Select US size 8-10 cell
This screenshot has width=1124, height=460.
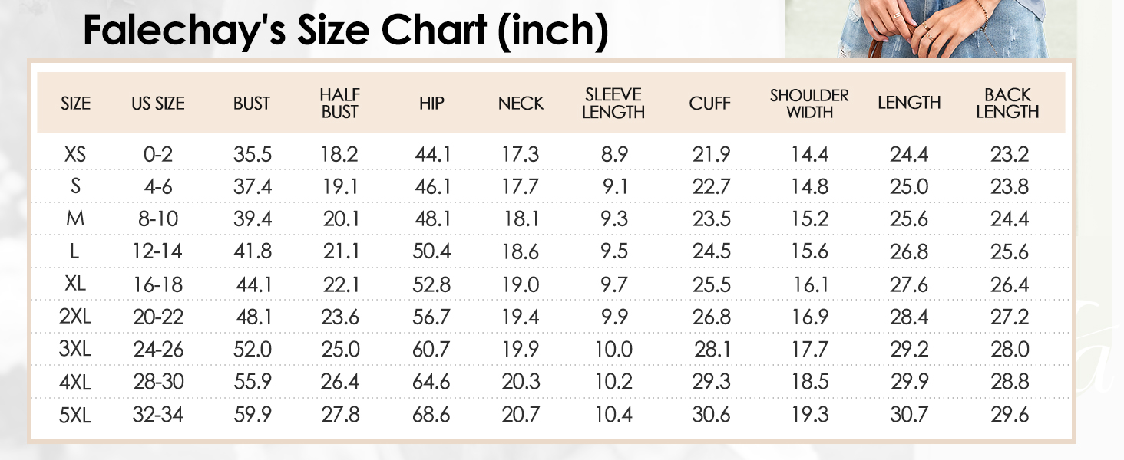pyautogui.click(x=157, y=220)
